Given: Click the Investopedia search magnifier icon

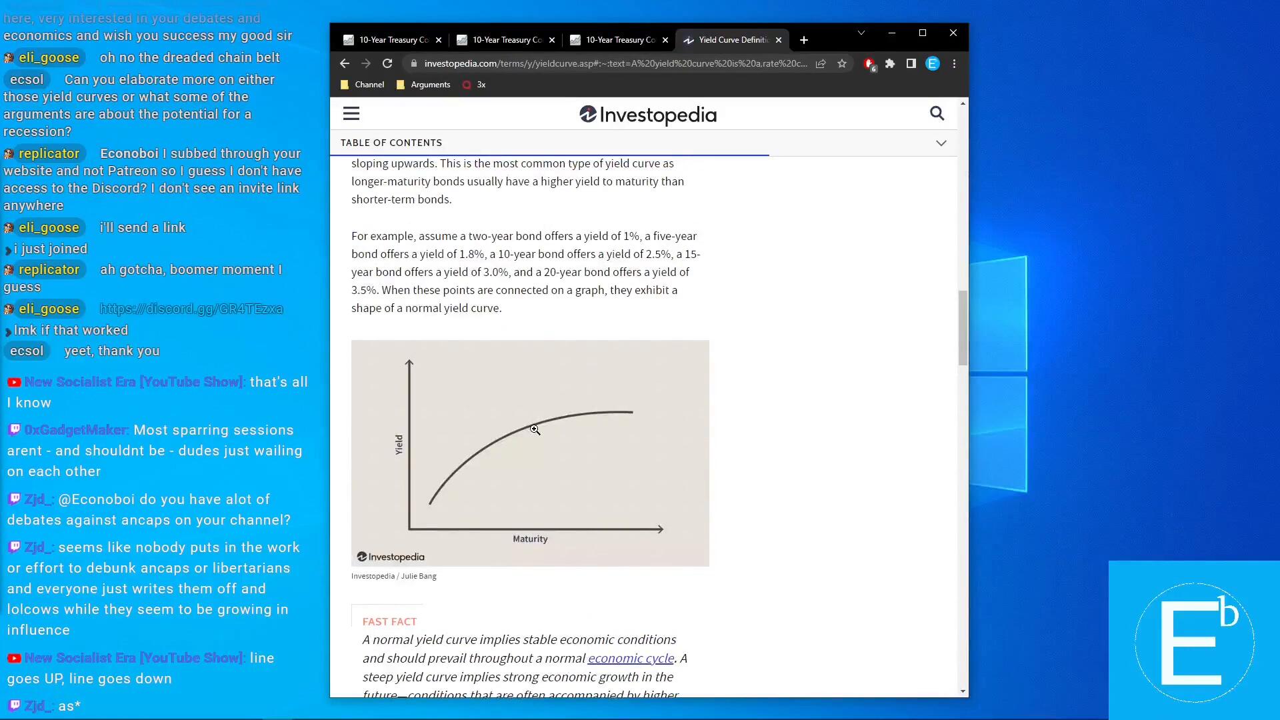Looking at the screenshot, I should 937,114.
